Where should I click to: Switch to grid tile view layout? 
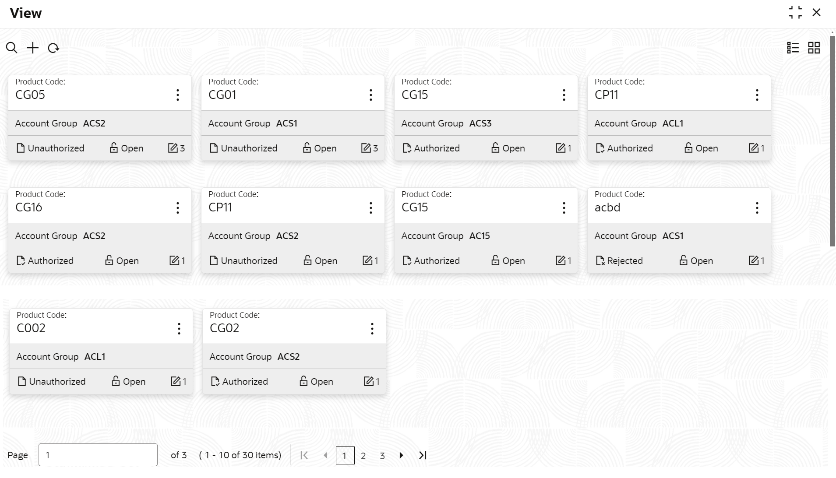tap(814, 48)
